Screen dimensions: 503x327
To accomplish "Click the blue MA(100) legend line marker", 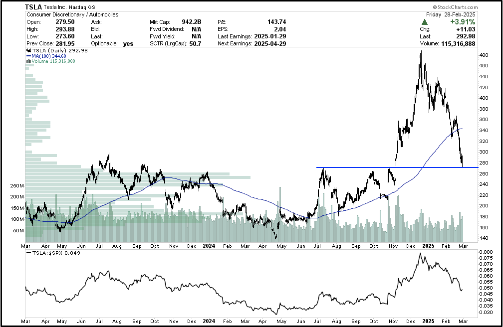I will tap(28, 56).
